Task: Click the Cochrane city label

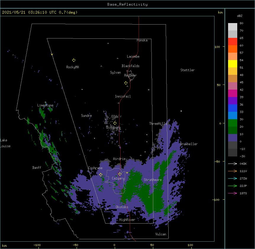Action: coord(95,168)
